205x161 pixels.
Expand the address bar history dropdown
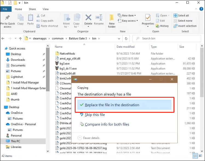119,38
